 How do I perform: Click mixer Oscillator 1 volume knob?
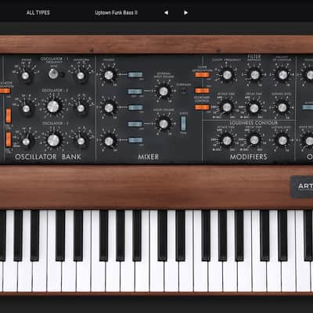point(109,75)
